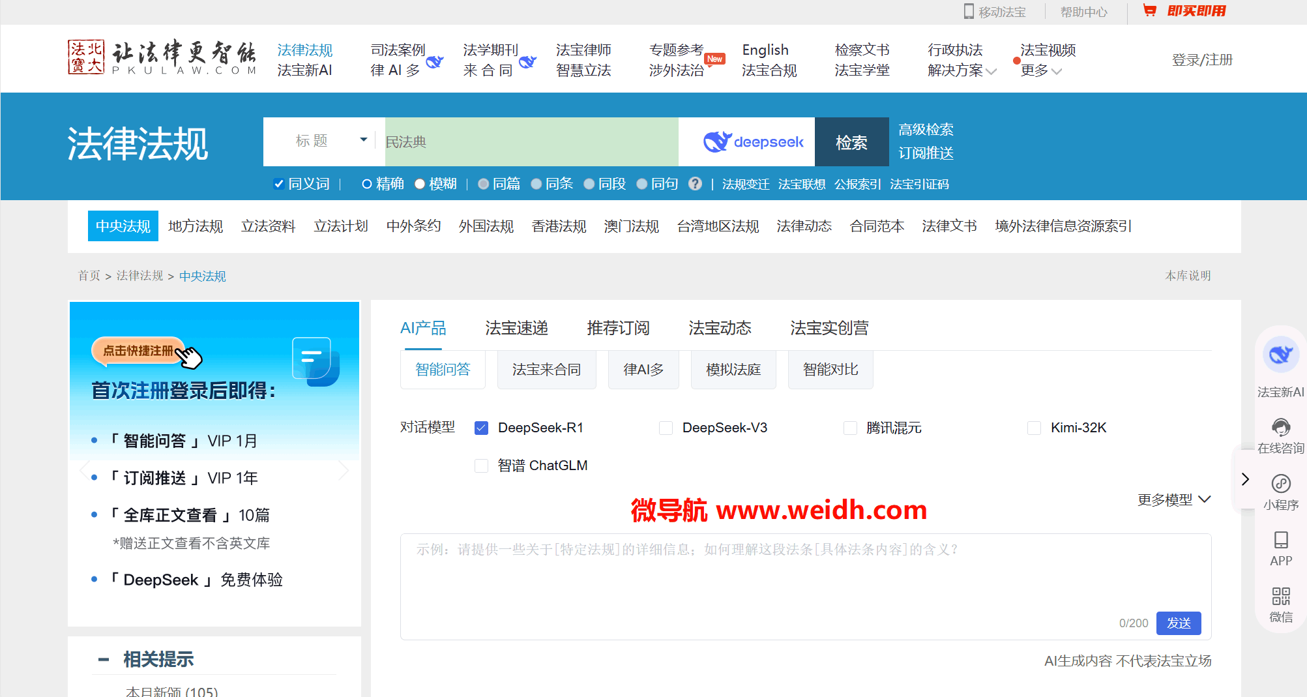Click the banner next arrow
This screenshot has width=1307, height=697.
click(344, 470)
